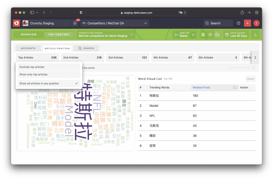Click the NFL word in the cloud
Viewport: 273px width, 179px height.
(x=97, y=104)
